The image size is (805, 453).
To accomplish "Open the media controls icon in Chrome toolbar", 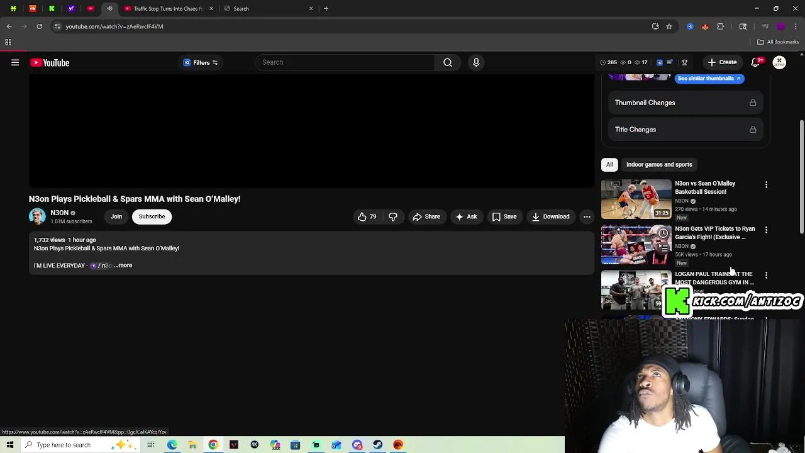I will coord(765,26).
